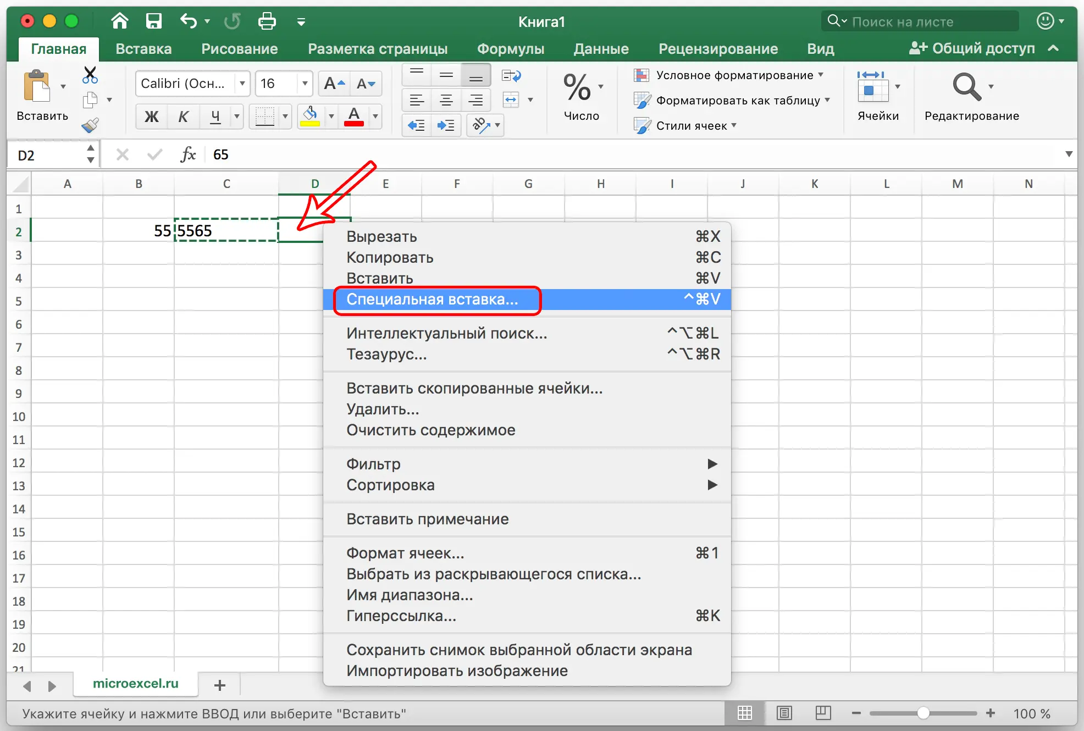
Task: Cut selection with the scissors icon
Action: point(90,75)
